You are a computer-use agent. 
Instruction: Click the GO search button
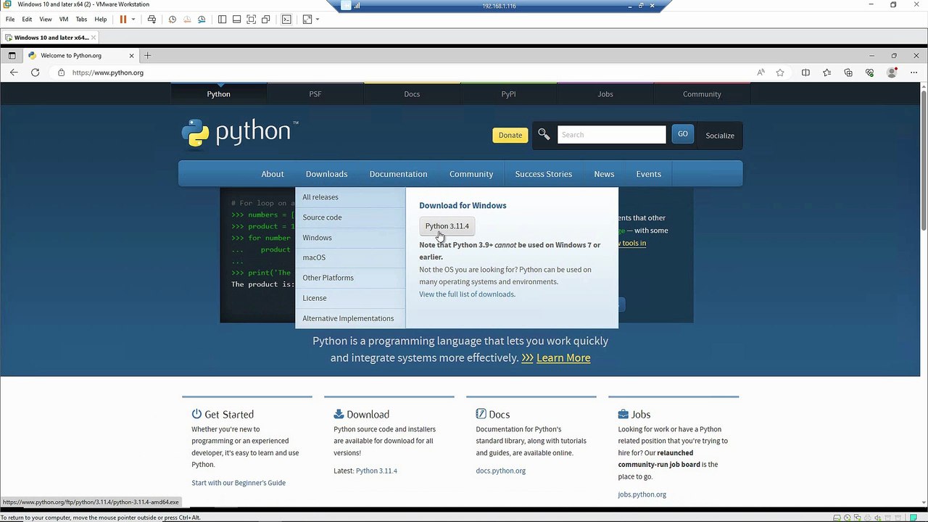pyautogui.click(x=682, y=134)
